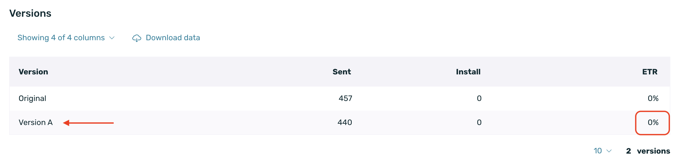The height and width of the screenshot is (166, 681).
Task: Click the highlighted ETR 0% for Version A
Action: tap(653, 122)
